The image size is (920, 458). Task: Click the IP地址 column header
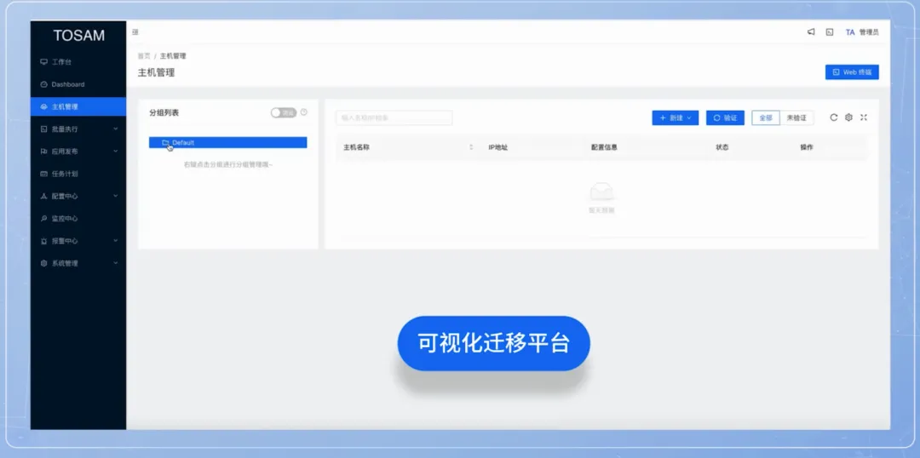497,147
